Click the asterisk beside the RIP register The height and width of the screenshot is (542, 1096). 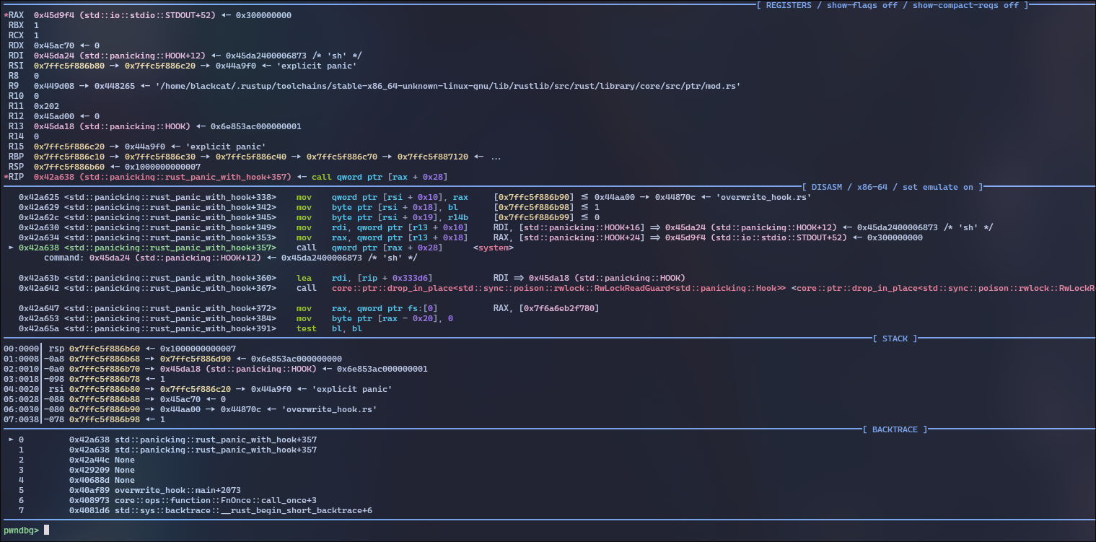tap(6, 177)
